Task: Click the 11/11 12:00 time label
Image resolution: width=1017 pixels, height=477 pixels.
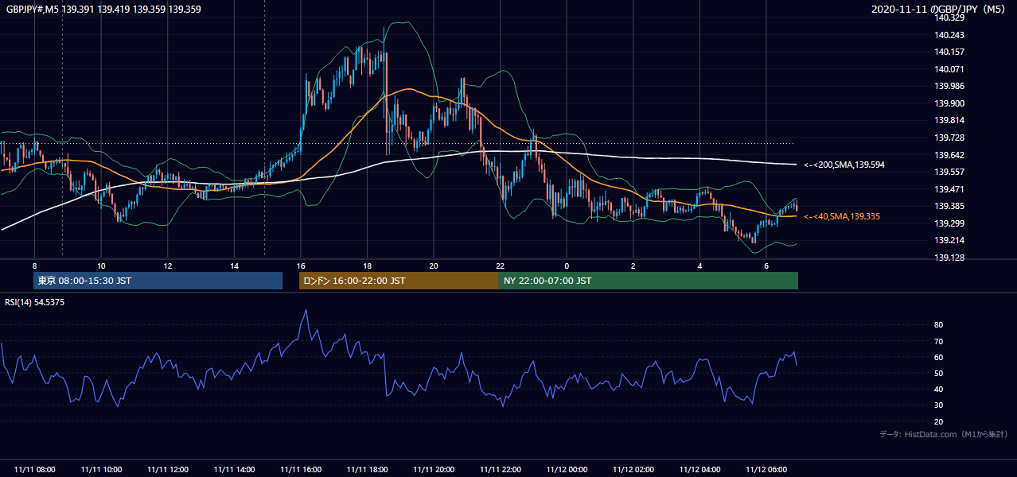Action: point(167,470)
